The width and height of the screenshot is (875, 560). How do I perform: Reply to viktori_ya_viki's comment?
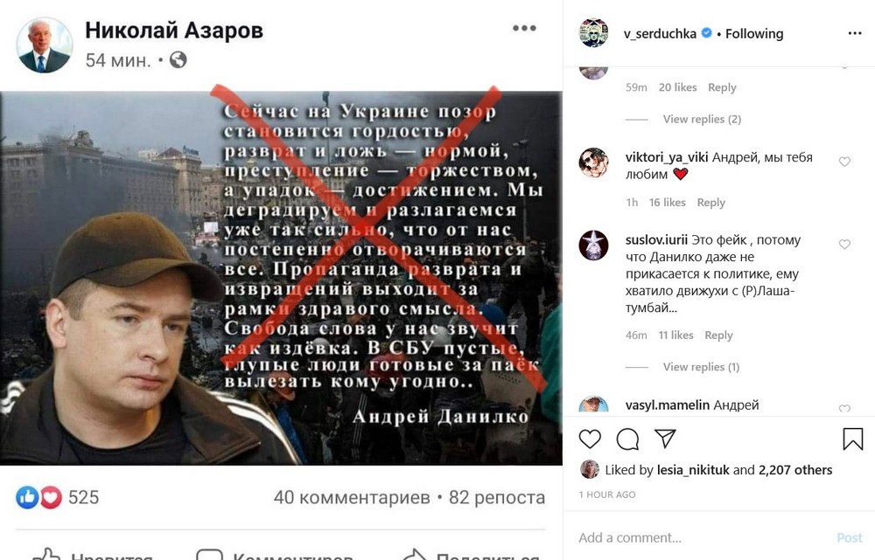(710, 203)
